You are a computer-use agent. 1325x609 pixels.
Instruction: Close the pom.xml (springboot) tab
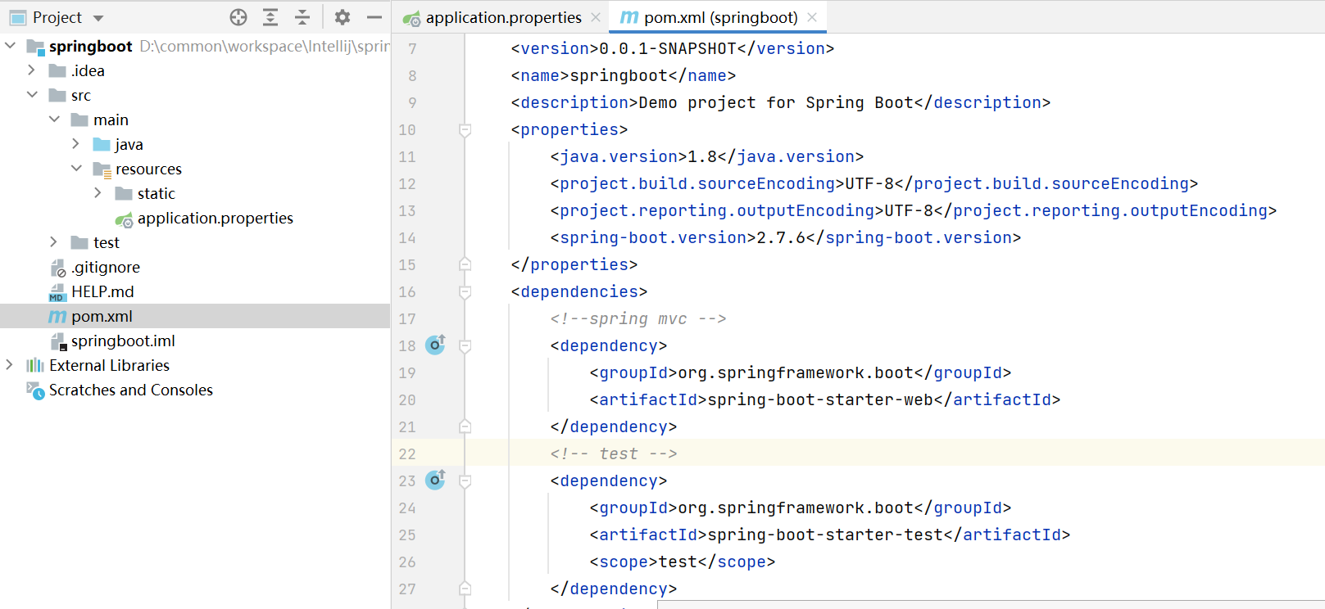pos(812,17)
